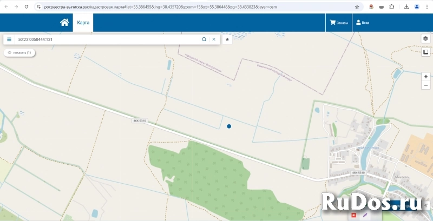Open the Заказы cart link
Image resolution: width=433 pixels, height=221 pixels.
click(339, 23)
